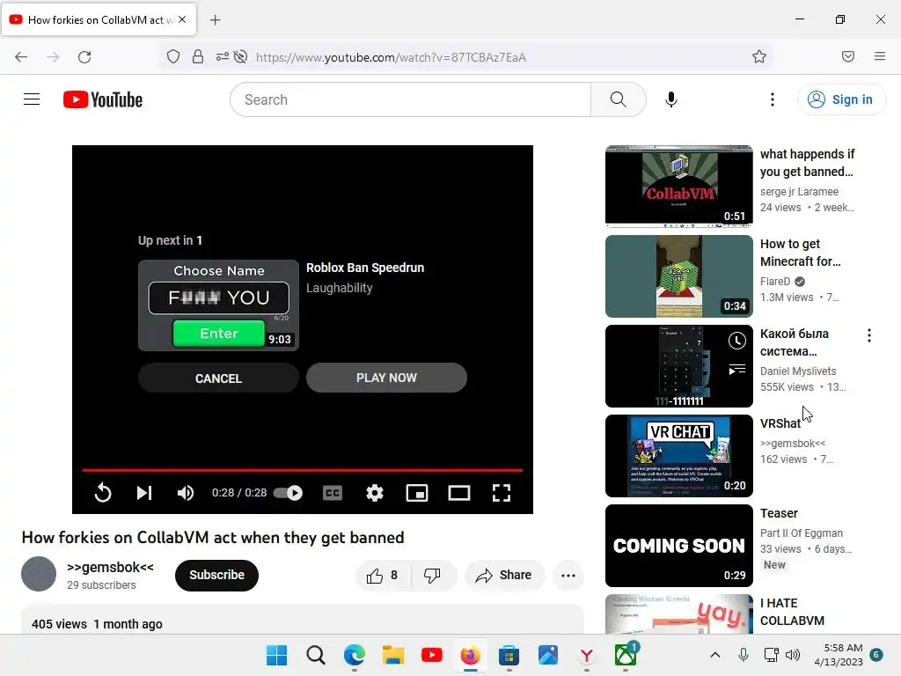
Task: Go back in the browser
Action: pos(21,57)
